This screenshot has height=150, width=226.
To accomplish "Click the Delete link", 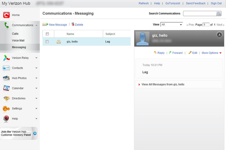I will coord(79,25).
